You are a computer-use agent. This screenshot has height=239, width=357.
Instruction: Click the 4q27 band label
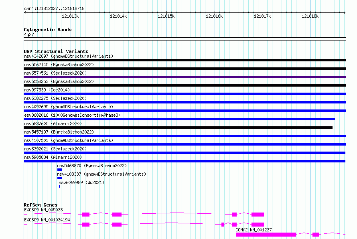[x=29, y=34]
